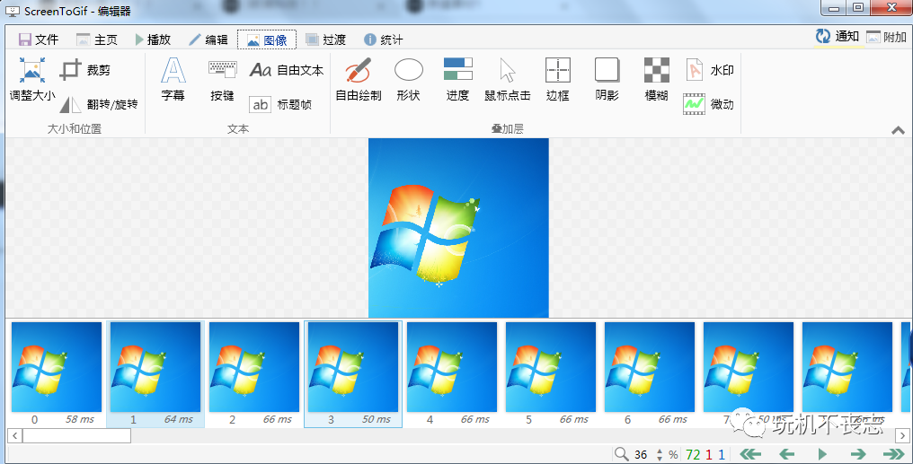Open the 文件 file tab
Viewport: 913px width, 464px height.
pos(39,39)
